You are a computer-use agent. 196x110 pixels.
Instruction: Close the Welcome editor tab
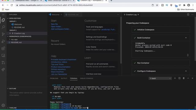(x=61, y=15)
